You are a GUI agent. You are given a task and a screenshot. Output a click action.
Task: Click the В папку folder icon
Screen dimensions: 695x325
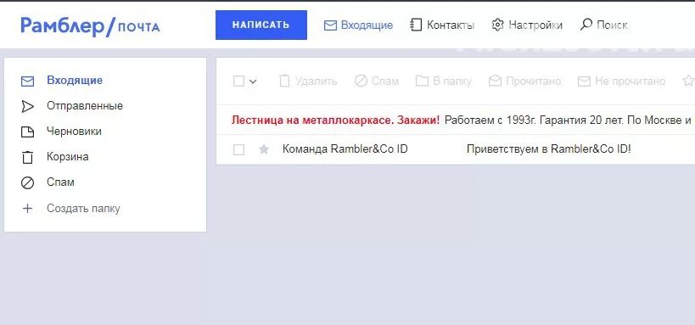[422, 81]
